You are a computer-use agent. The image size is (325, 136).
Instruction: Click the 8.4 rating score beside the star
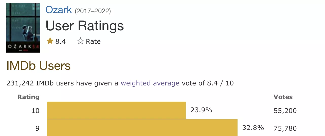pyautogui.click(x=61, y=41)
